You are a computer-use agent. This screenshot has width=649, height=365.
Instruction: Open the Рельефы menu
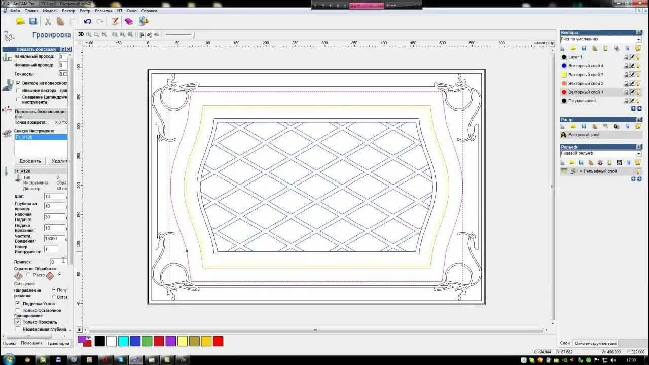click(103, 11)
